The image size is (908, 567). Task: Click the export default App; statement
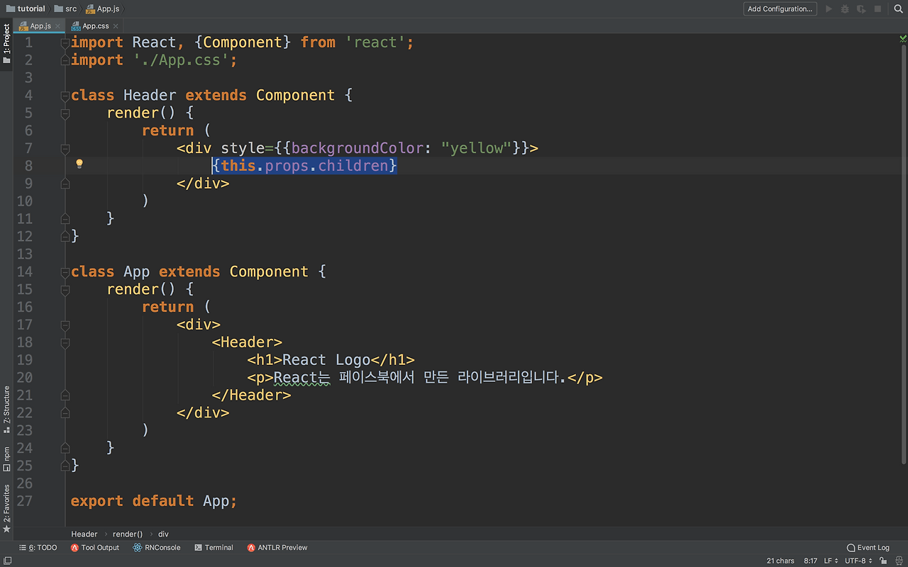(x=154, y=501)
